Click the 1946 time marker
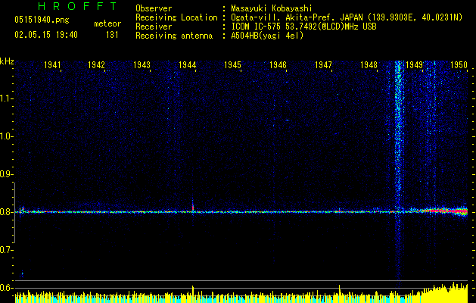Viewport: 476px width, 303px height. [278, 65]
